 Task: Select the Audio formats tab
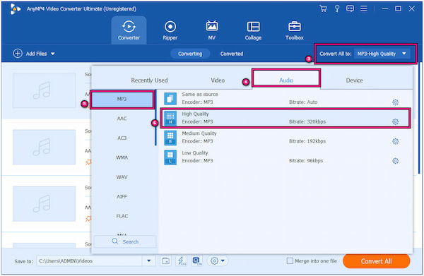click(x=286, y=80)
